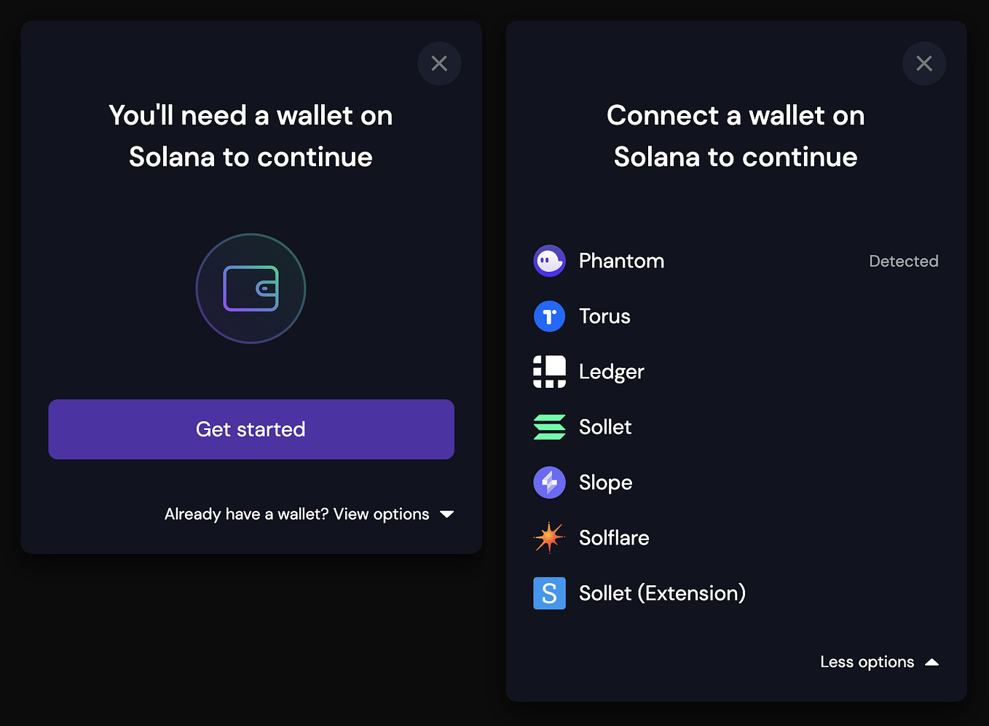Choose Torus from the wallet list
The image size is (989, 726).
coord(604,316)
